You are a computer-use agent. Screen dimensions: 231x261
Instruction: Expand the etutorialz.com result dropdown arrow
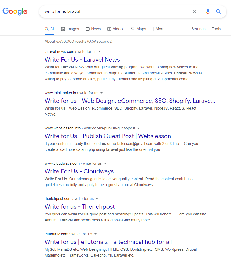click(x=95, y=234)
